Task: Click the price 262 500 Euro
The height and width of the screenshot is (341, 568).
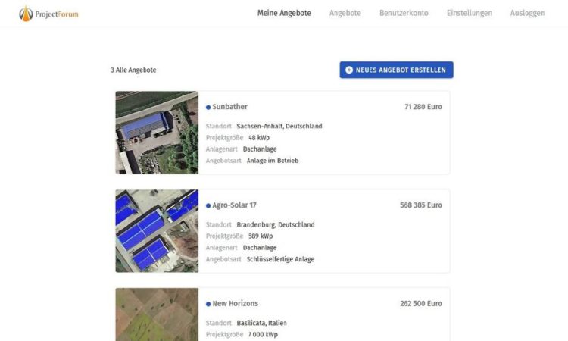Action: coord(421,303)
